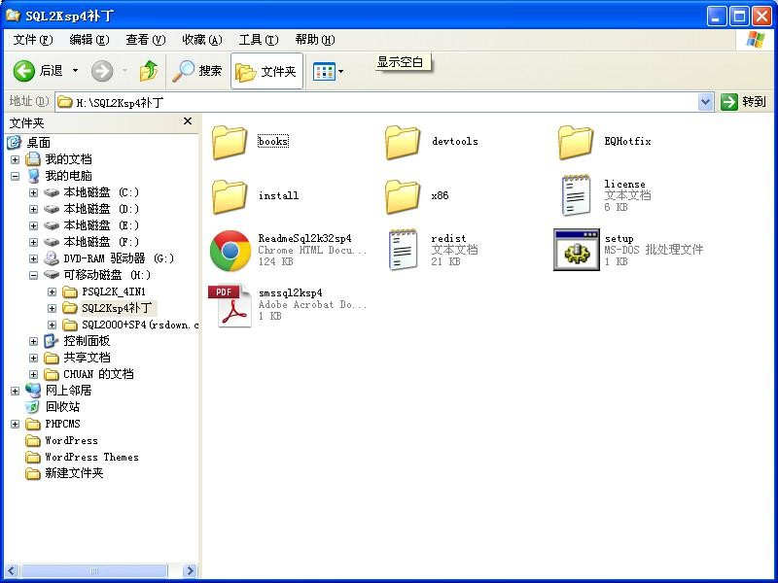The image size is (778, 583).
Task: Open the Tools (工具) menu
Action: [x=258, y=40]
